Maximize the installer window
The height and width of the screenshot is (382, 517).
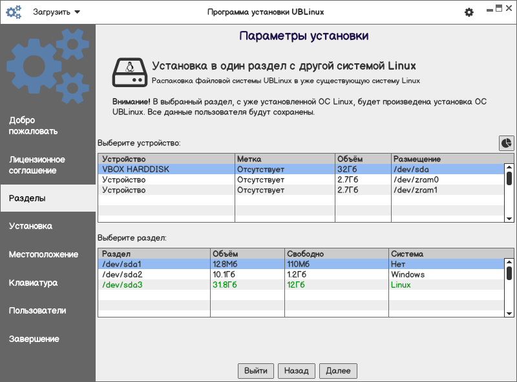point(499,8)
